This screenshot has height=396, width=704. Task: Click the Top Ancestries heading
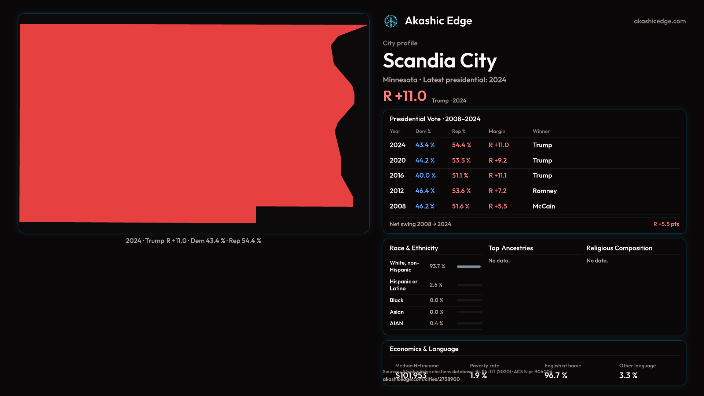510,248
